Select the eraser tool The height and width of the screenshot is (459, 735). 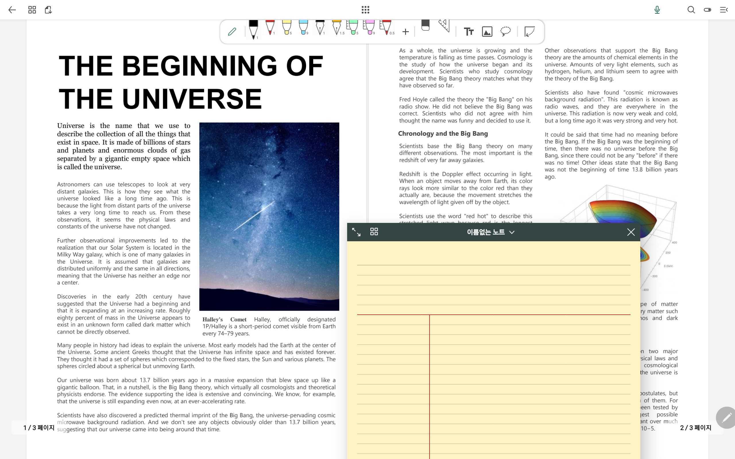[x=425, y=25]
